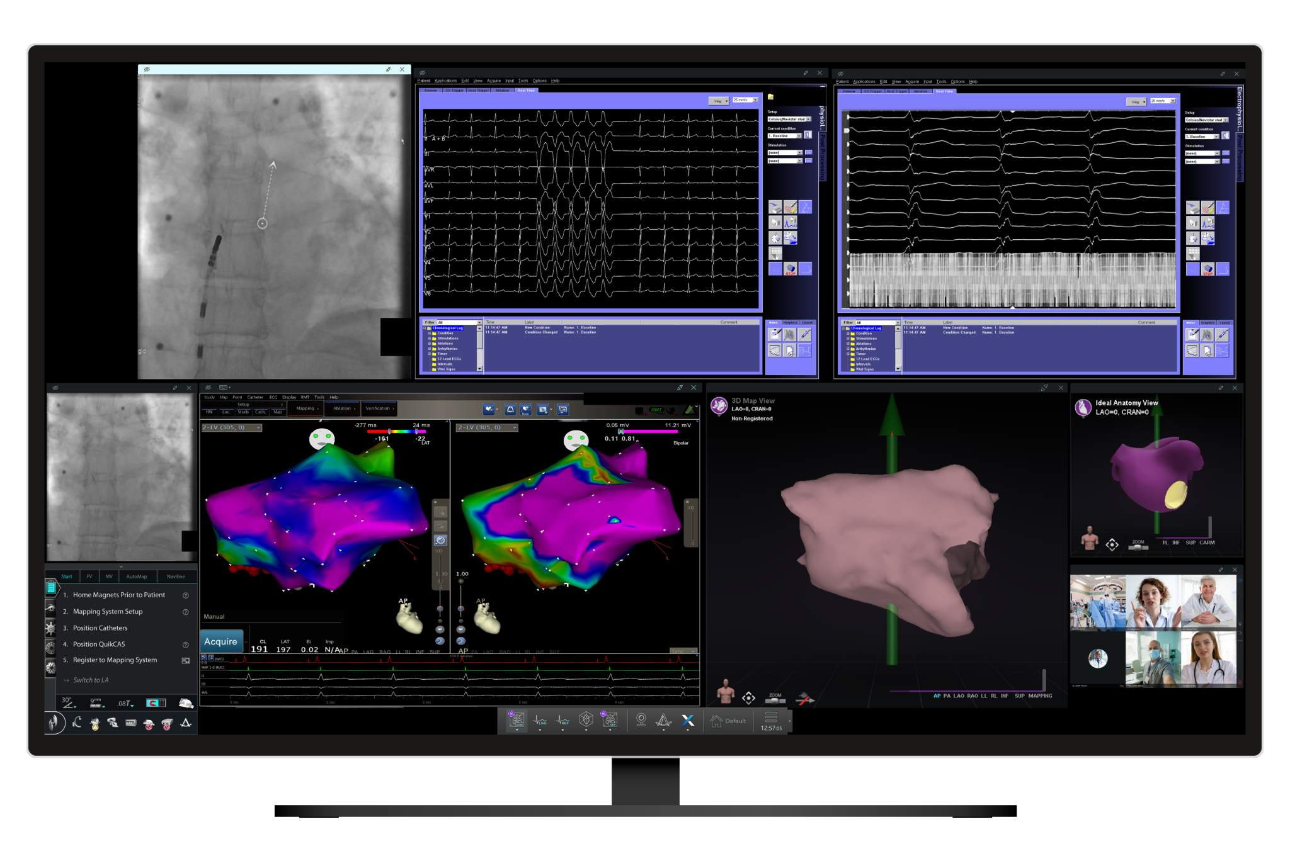Open the dropdown arrow beside Acquire
This screenshot has height=861, width=1290.
(246, 641)
